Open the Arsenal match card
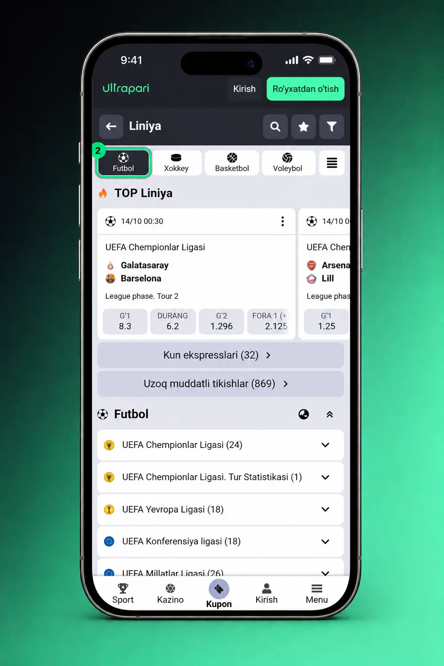Screen dimensions: 444x666 point(324,273)
